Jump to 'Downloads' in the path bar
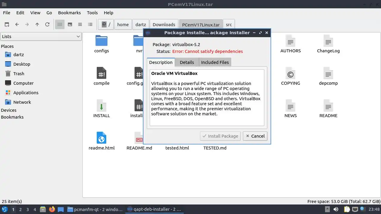This screenshot has height=214, width=381. [164, 25]
